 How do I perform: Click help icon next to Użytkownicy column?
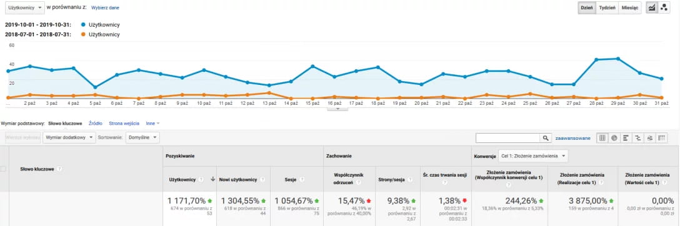click(201, 179)
